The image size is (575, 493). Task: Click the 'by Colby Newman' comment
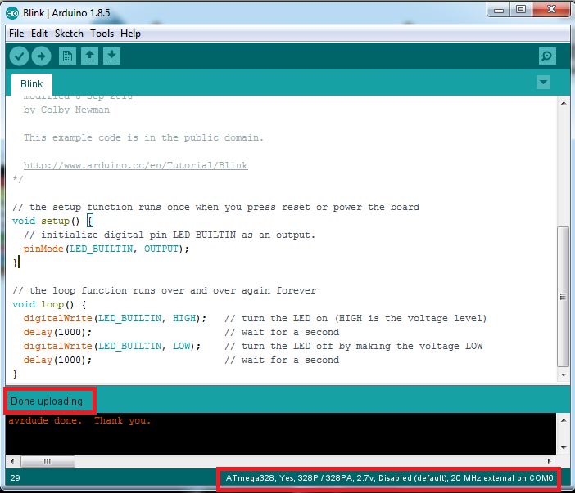66,110
